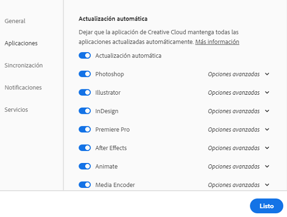Go to the Notificaciones section
This screenshot has height=217, width=287.
(23, 87)
